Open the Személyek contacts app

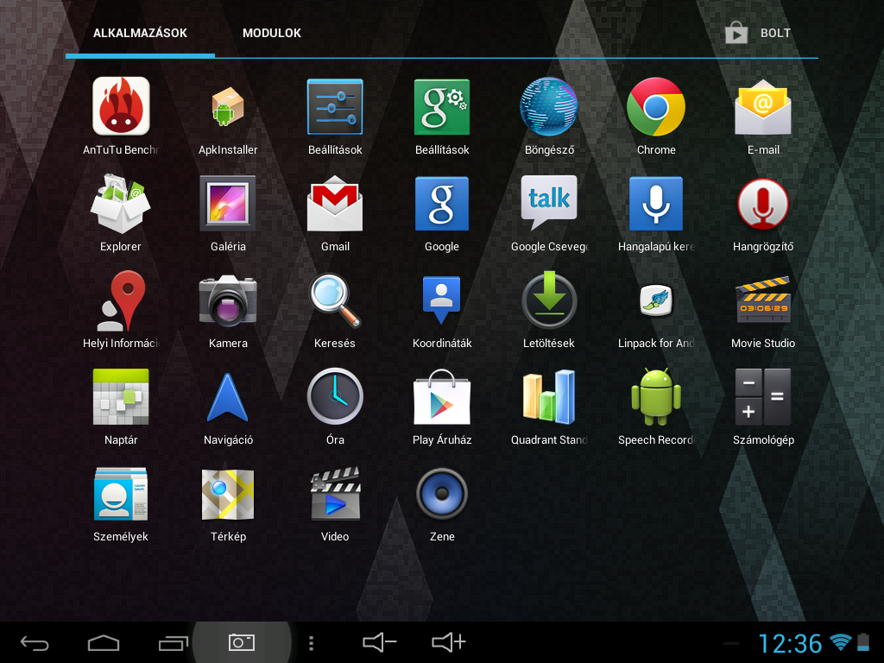point(121,503)
